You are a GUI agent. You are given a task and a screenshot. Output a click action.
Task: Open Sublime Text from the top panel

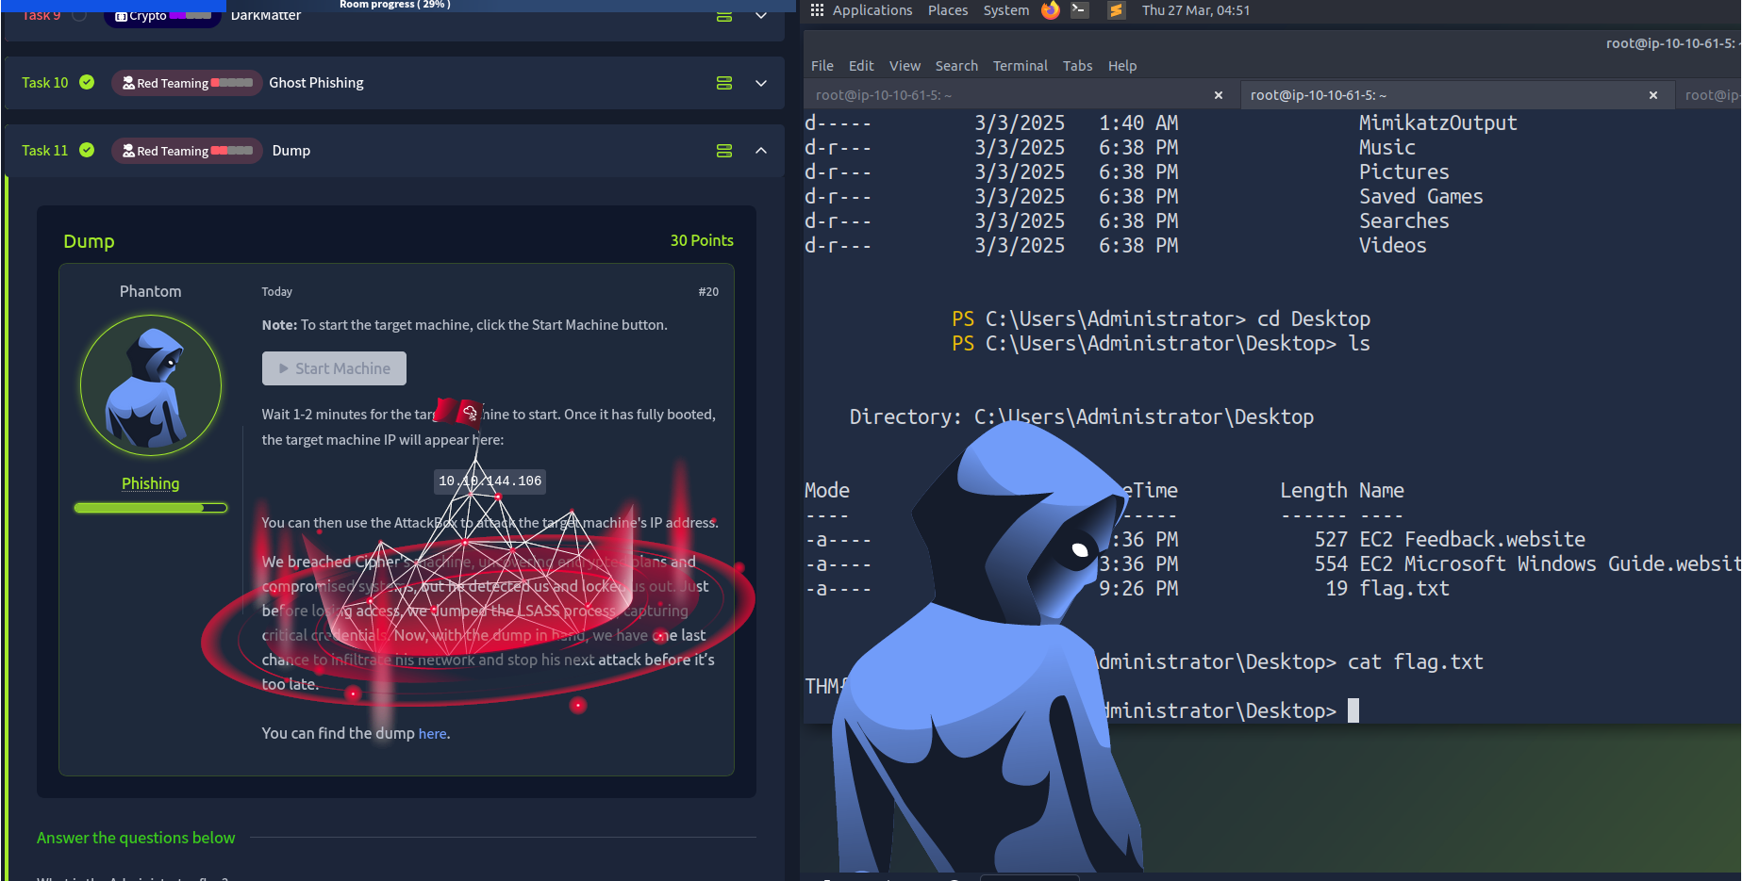(1116, 10)
